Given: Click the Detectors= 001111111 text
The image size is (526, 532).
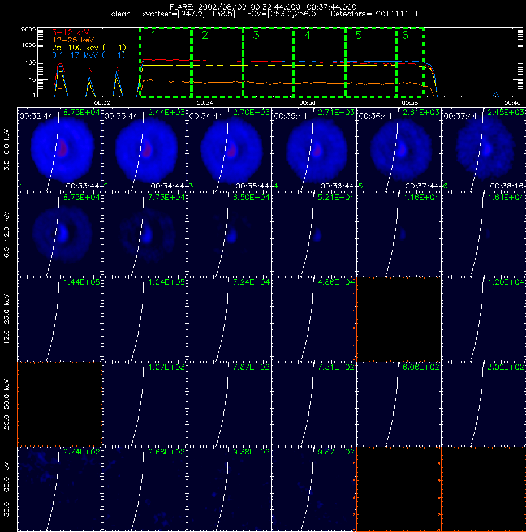Looking at the screenshot, I should pyautogui.click(x=374, y=14).
